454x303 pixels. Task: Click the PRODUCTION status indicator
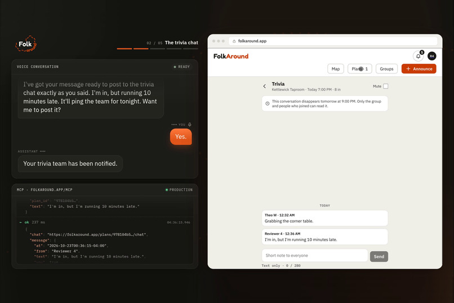coord(179,190)
